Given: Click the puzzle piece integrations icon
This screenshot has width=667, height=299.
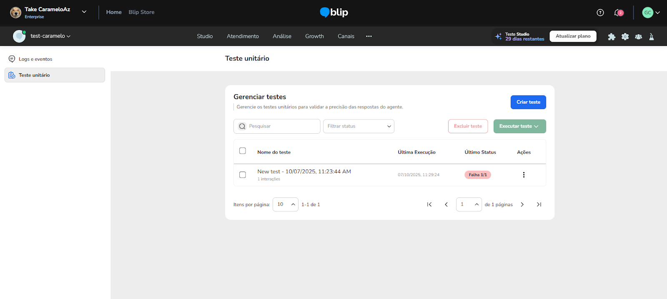Looking at the screenshot, I should tap(612, 37).
